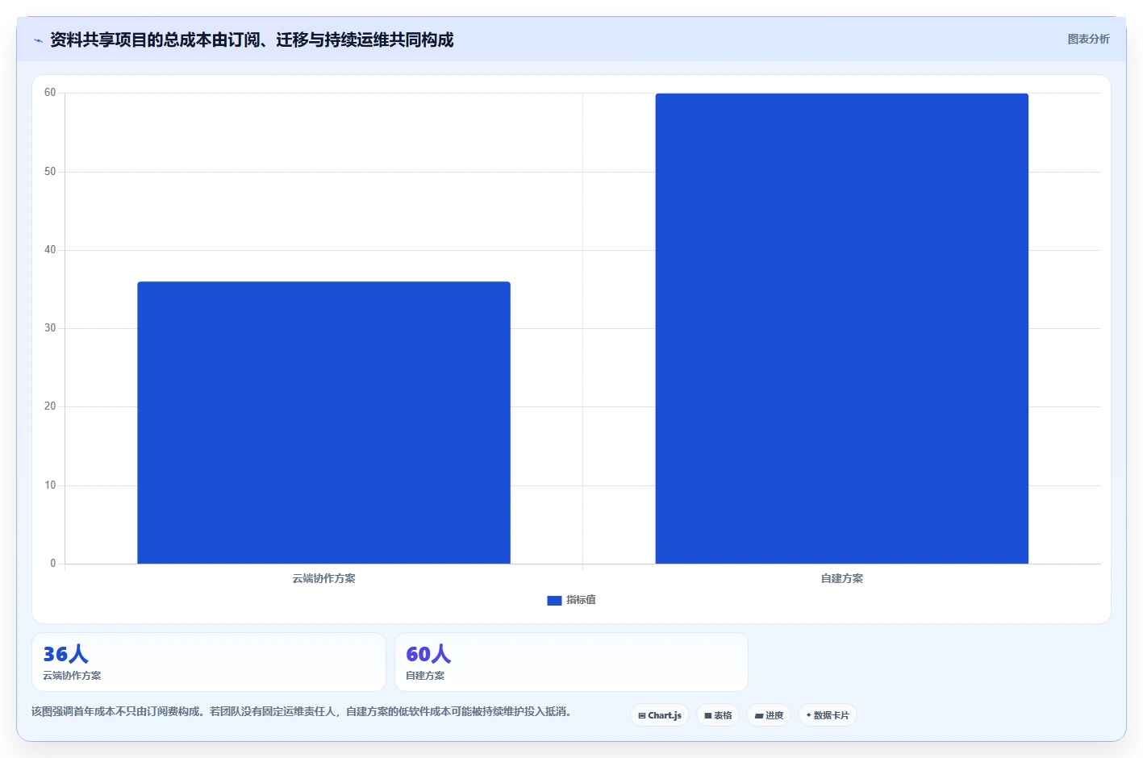Open the 60人 data card
The image size is (1143, 758).
tap(571, 662)
